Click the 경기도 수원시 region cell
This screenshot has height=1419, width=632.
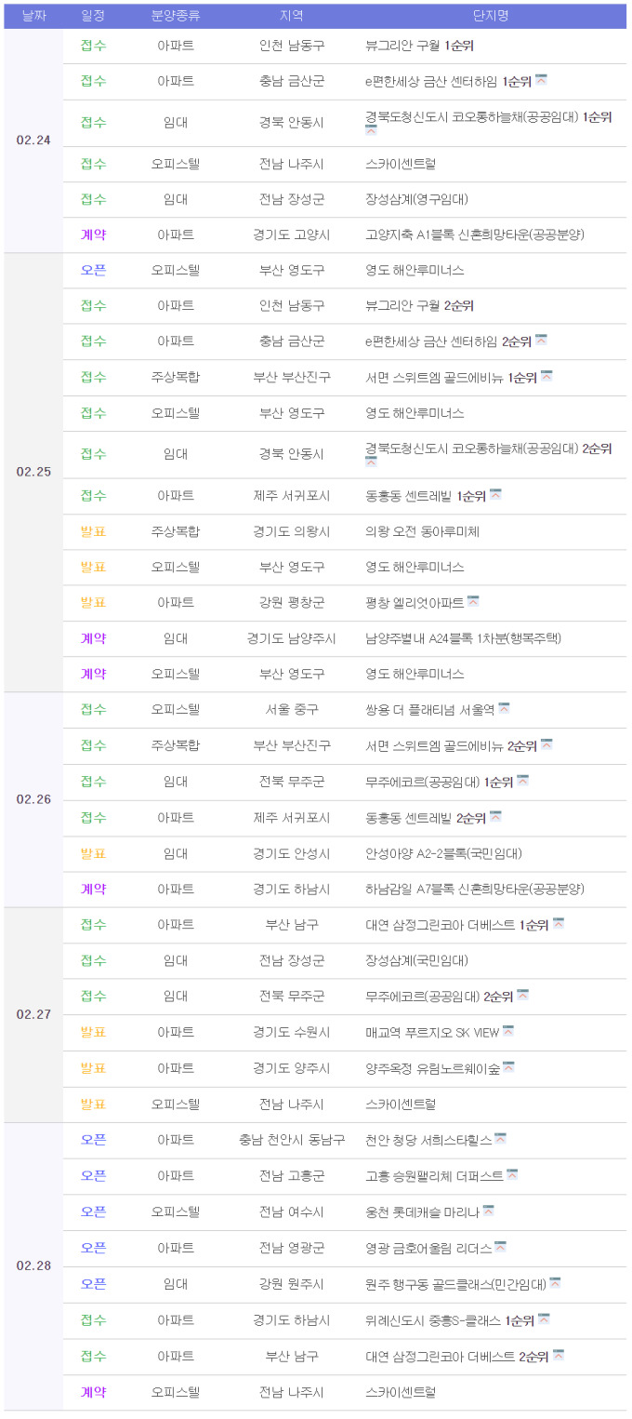[292, 1032]
